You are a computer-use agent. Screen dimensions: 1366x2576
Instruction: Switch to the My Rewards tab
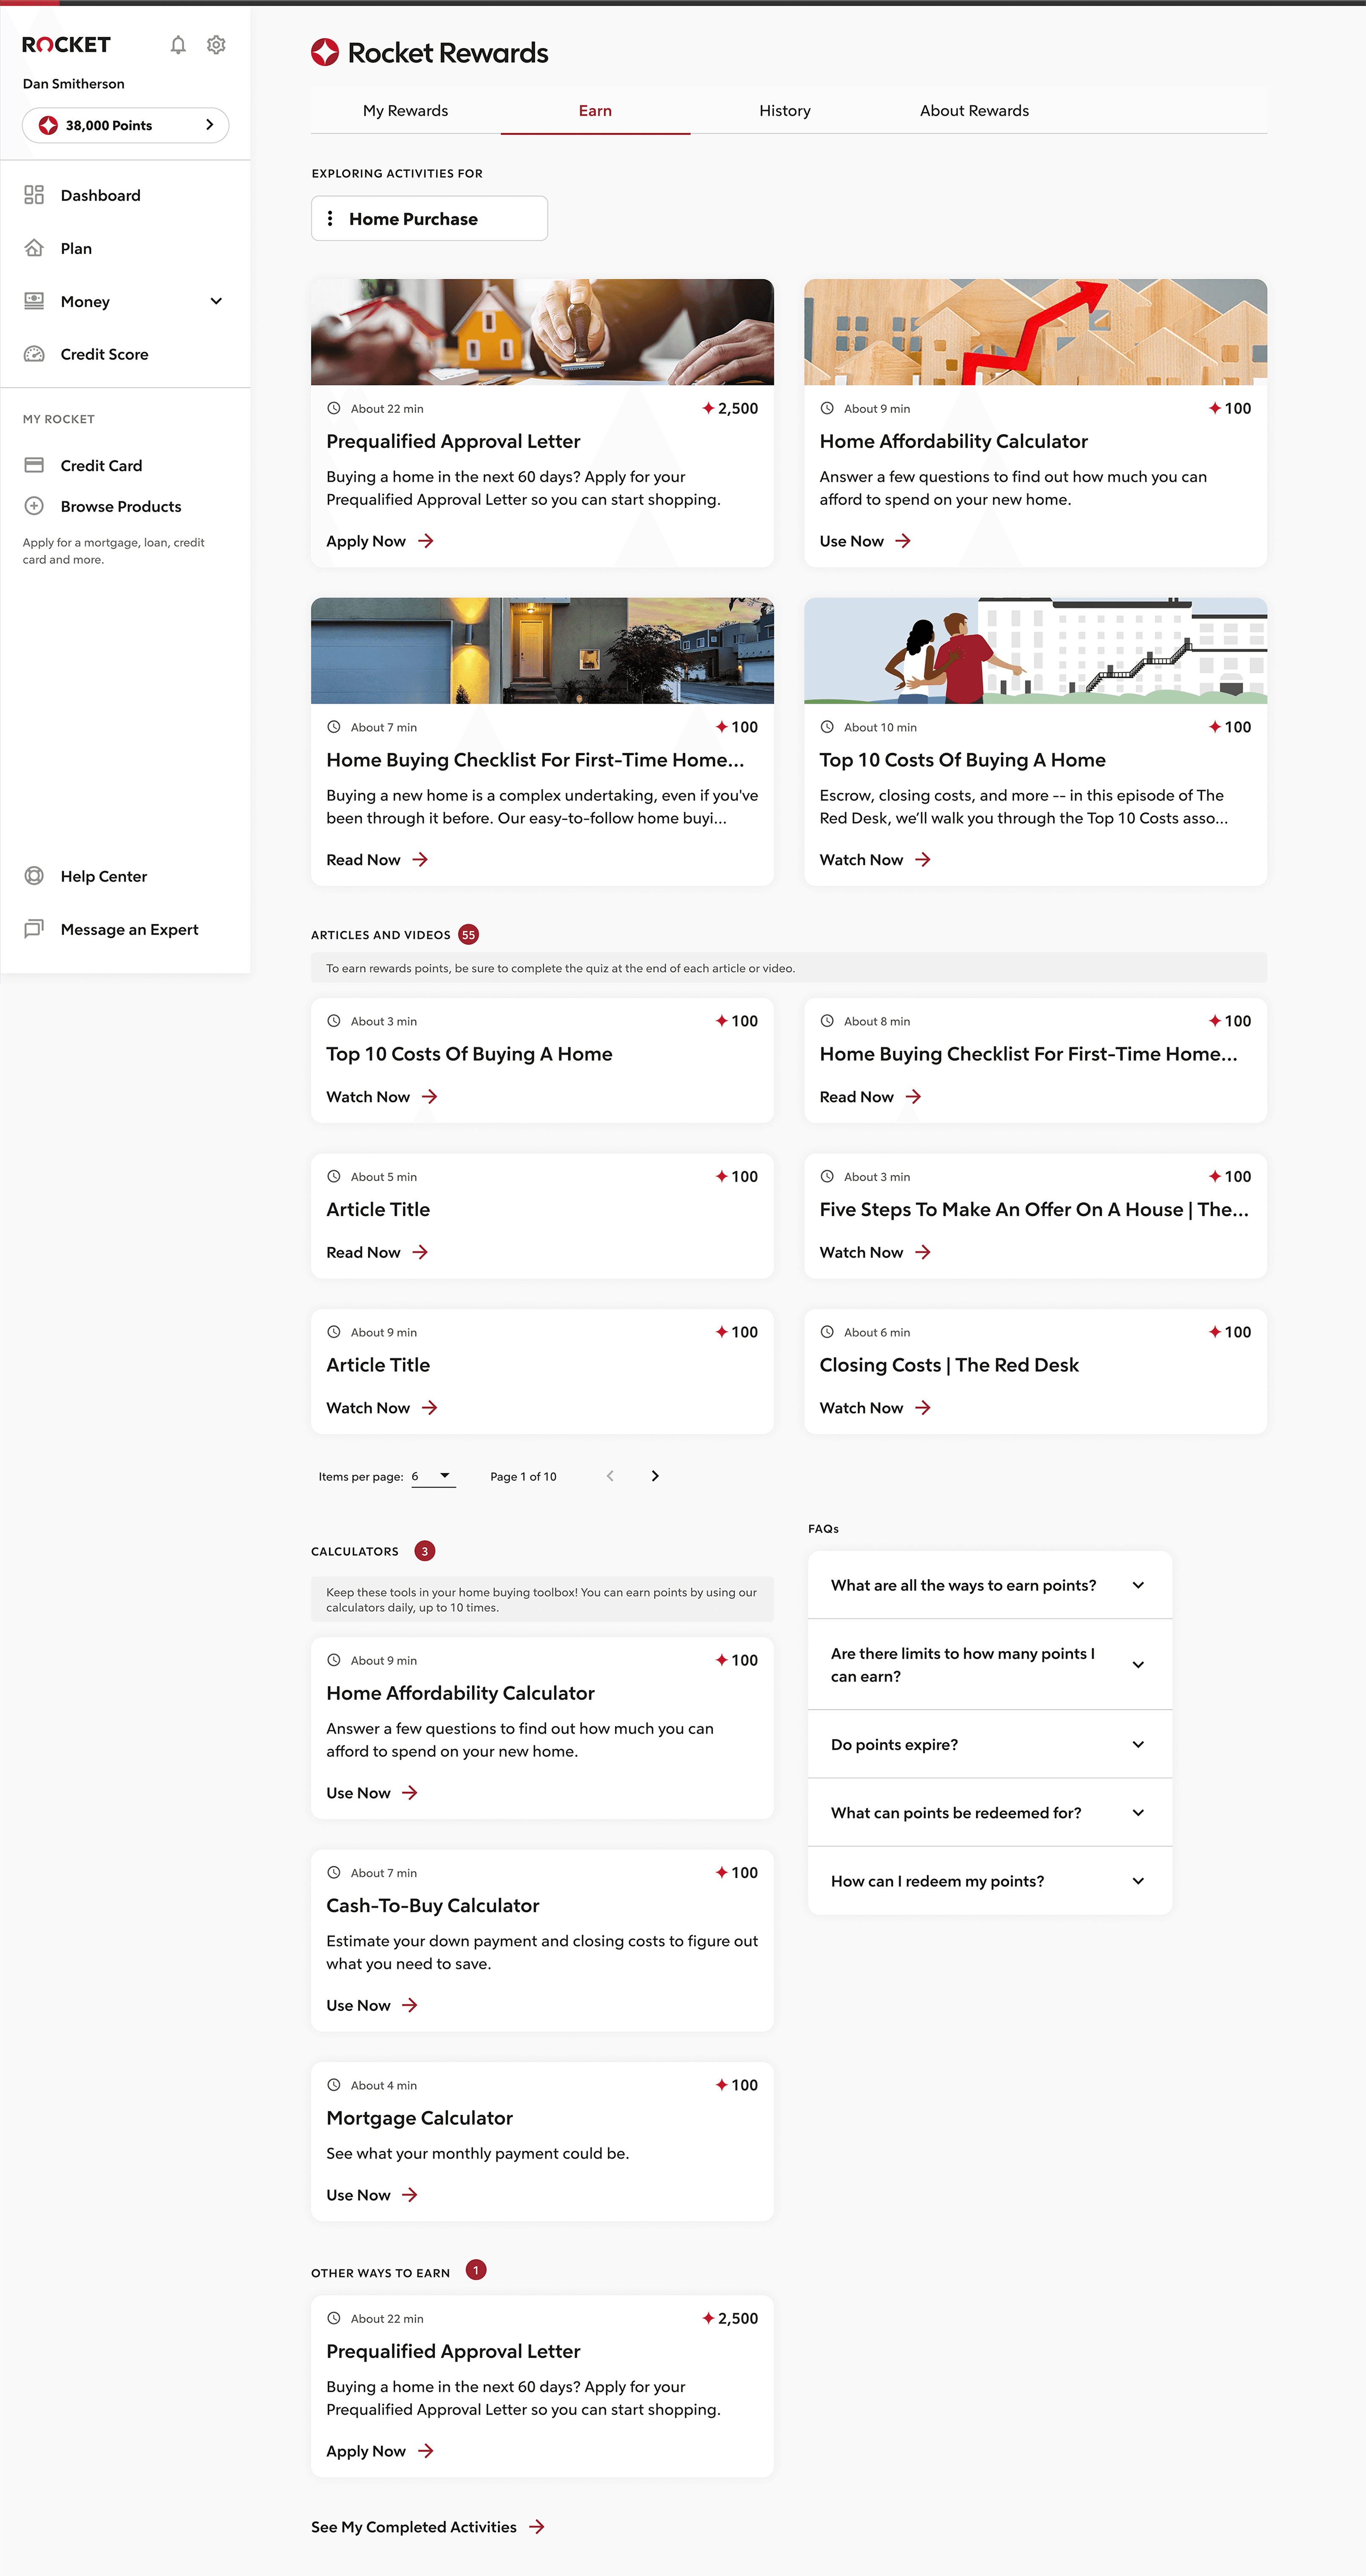(405, 111)
